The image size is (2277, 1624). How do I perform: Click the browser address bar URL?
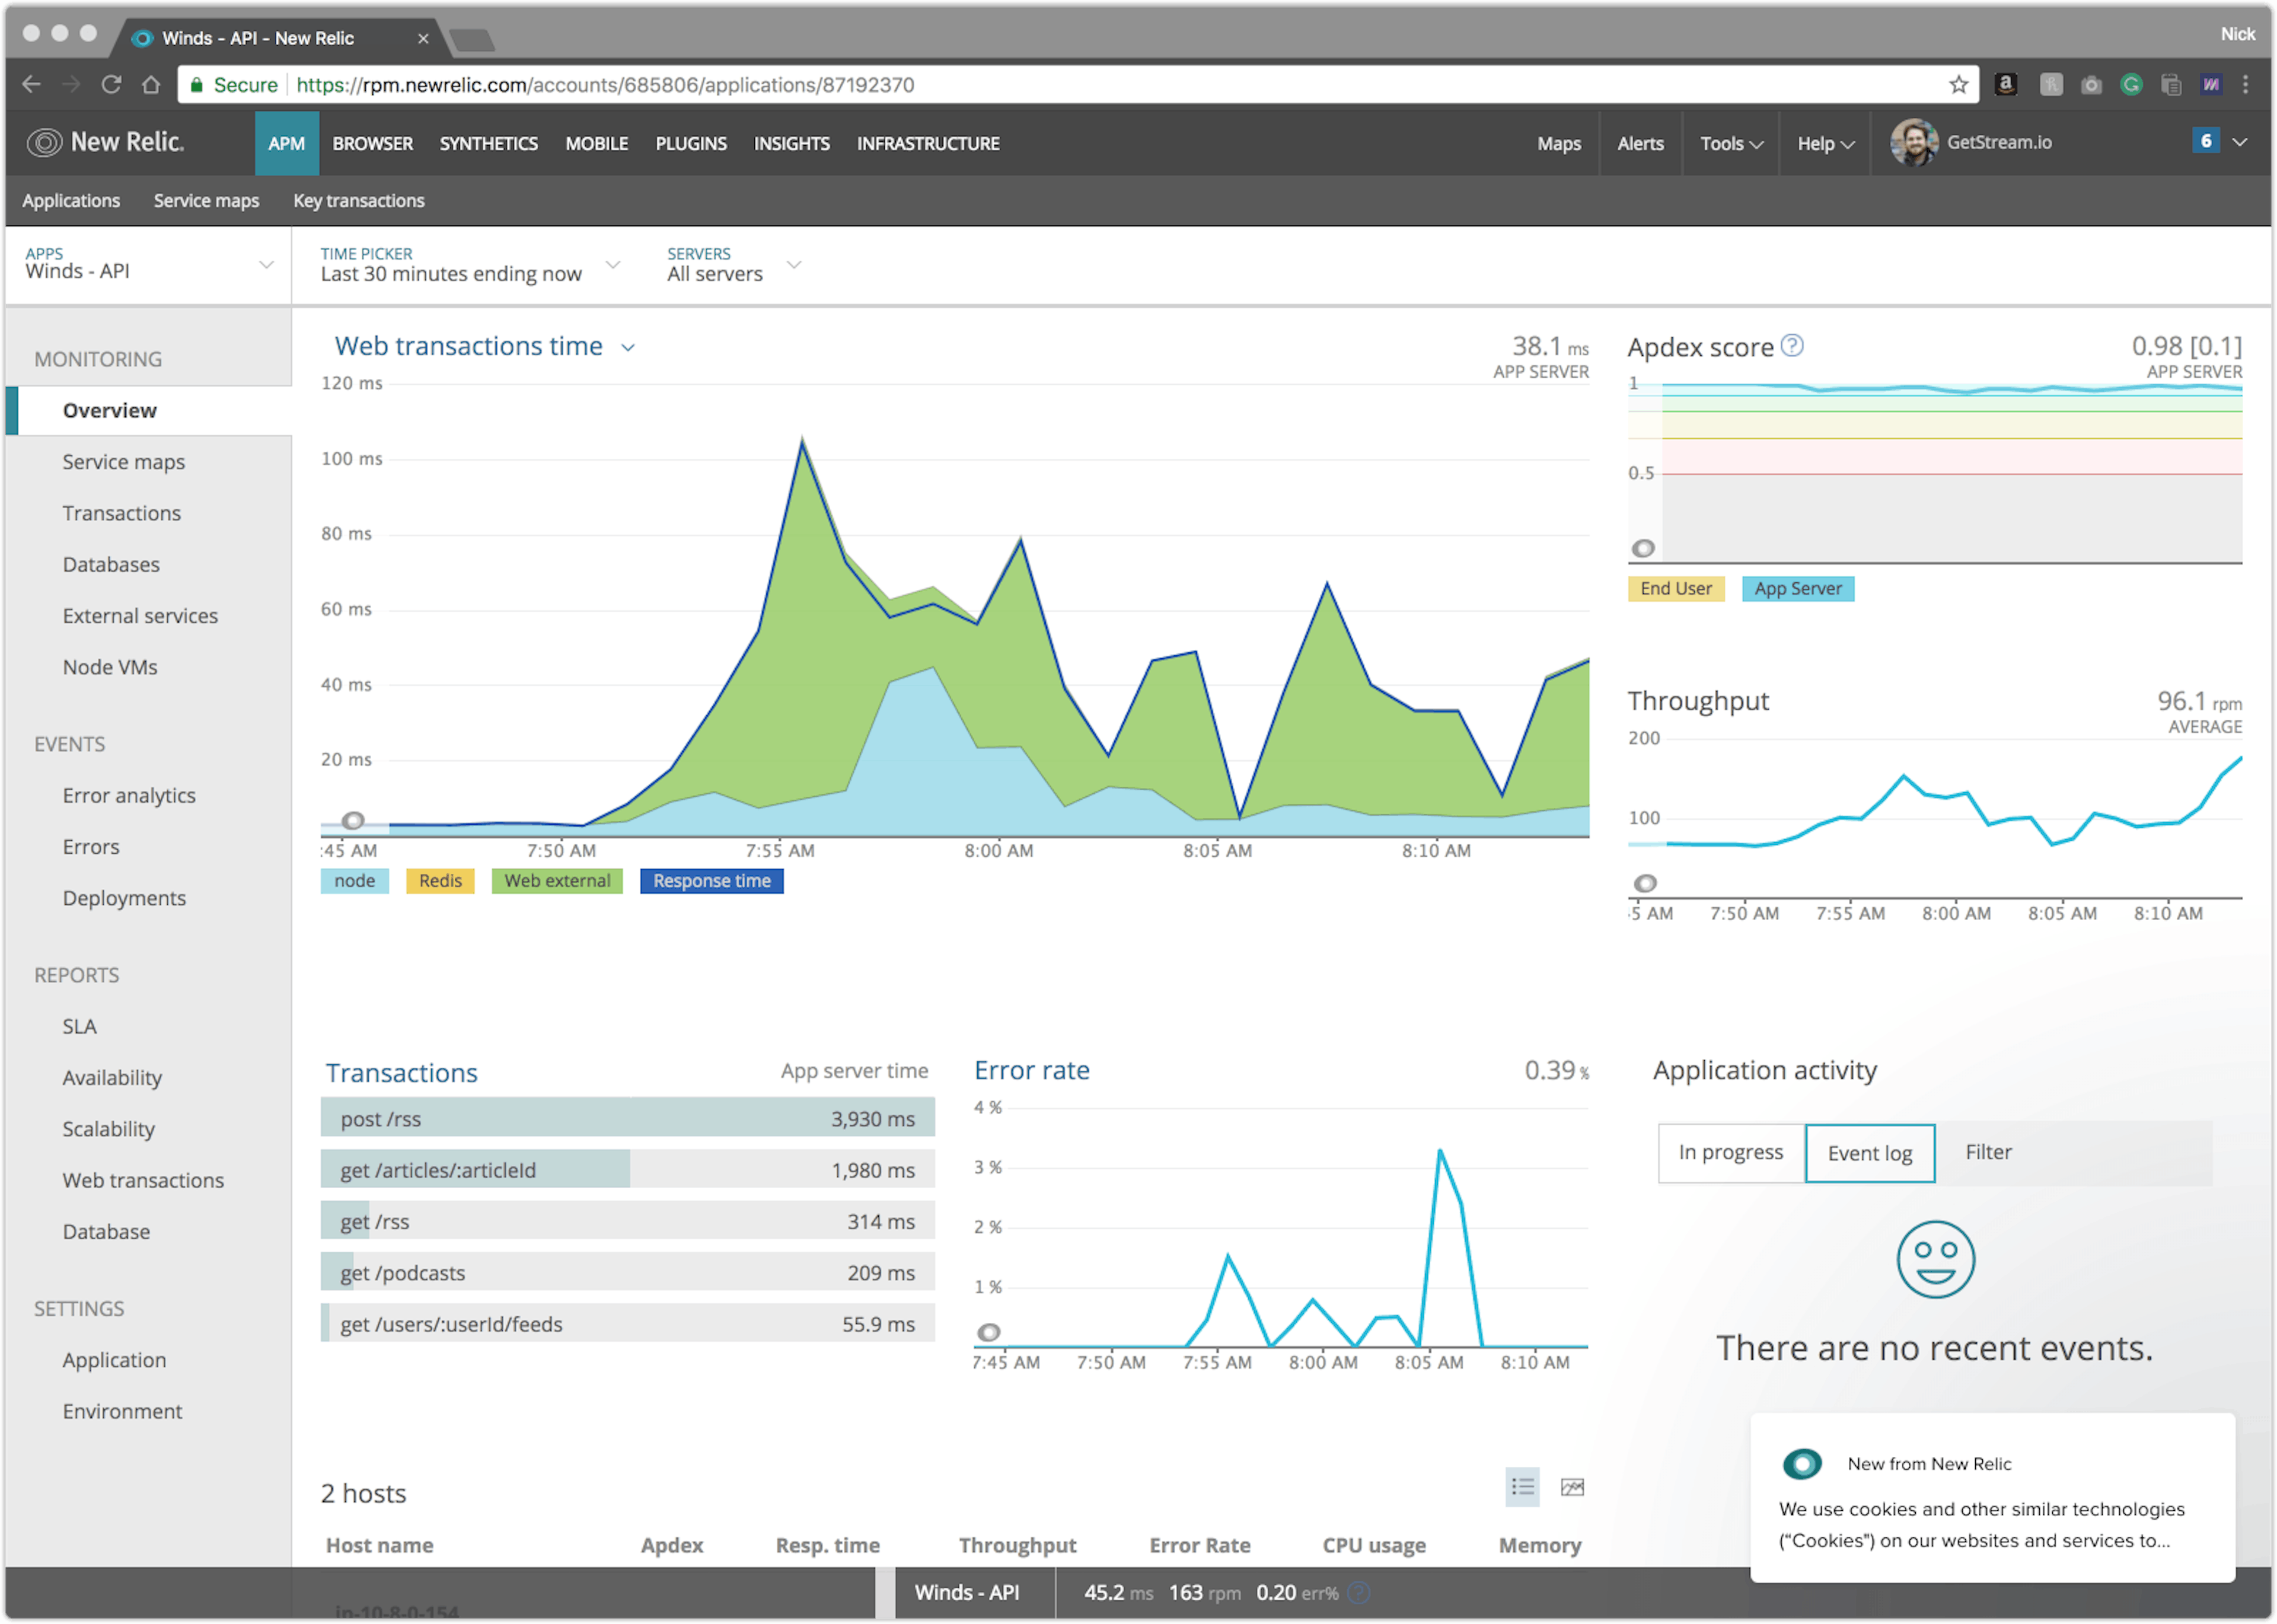coord(604,84)
